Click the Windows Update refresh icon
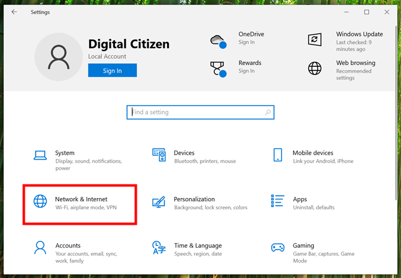The width and height of the screenshot is (401, 278). click(x=314, y=40)
